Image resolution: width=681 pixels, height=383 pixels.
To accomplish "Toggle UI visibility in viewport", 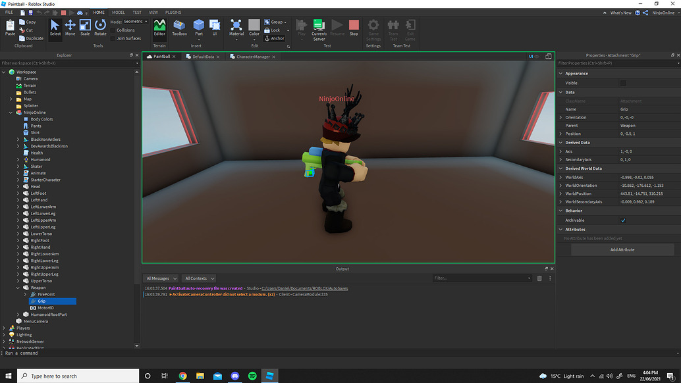I will [533, 57].
